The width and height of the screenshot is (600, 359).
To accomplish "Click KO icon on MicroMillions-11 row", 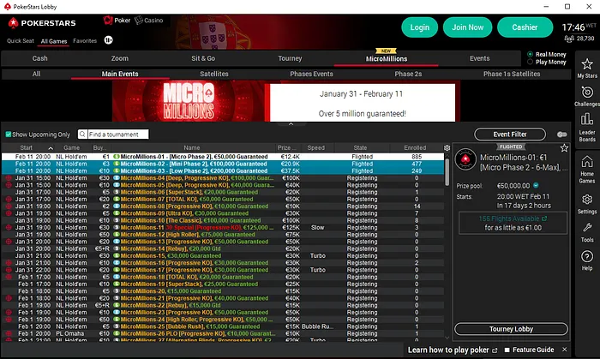I will tap(9, 228).
